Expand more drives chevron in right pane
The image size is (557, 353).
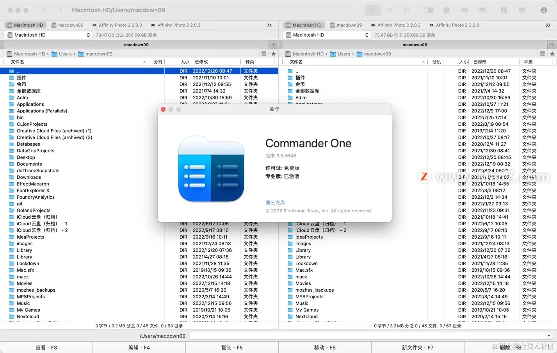pyautogui.click(x=548, y=25)
